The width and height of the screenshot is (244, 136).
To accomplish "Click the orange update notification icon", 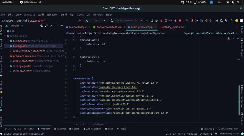I will tap(237, 21).
